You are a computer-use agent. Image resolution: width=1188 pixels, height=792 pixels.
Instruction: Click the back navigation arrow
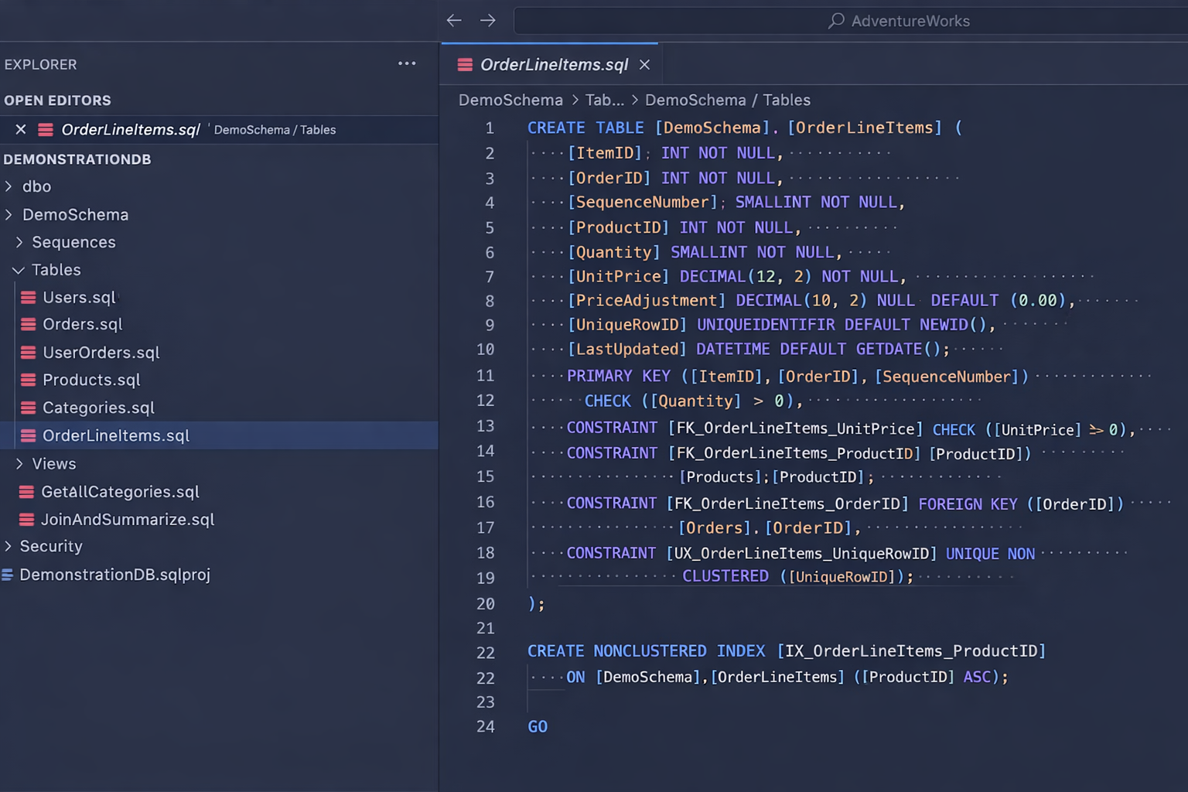pos(454,21)
